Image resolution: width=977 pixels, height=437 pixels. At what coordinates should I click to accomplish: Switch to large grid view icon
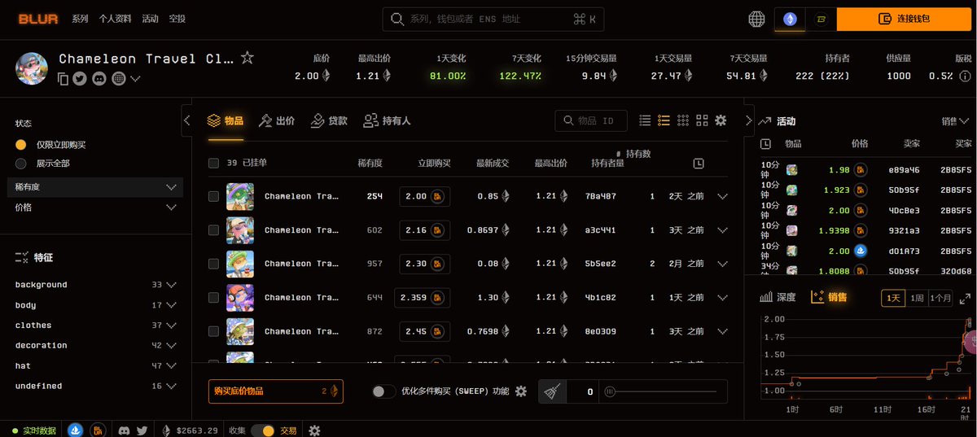tap(702, 120)
